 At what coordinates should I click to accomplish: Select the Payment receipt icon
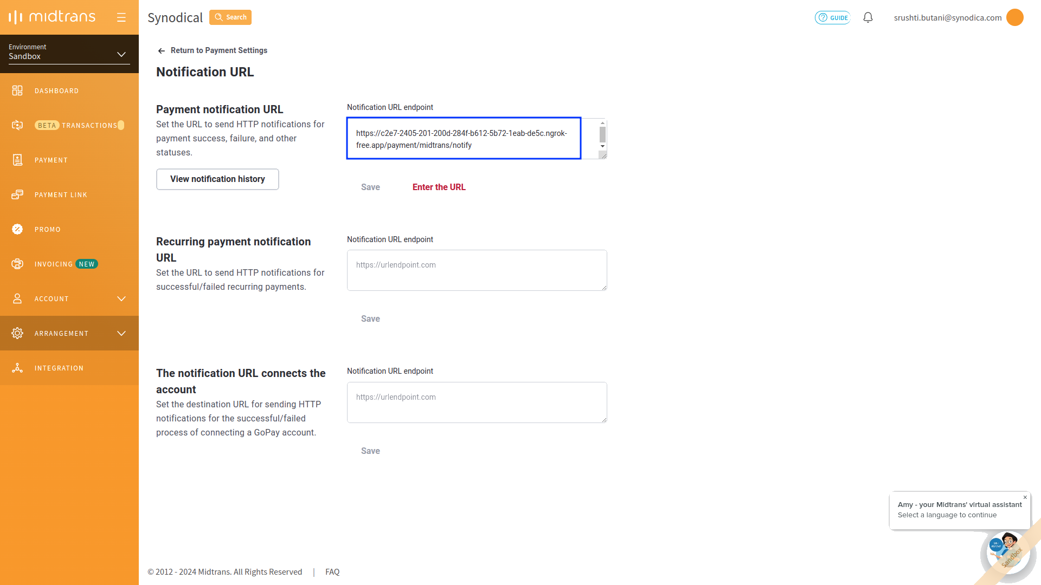tap(17, 160)
